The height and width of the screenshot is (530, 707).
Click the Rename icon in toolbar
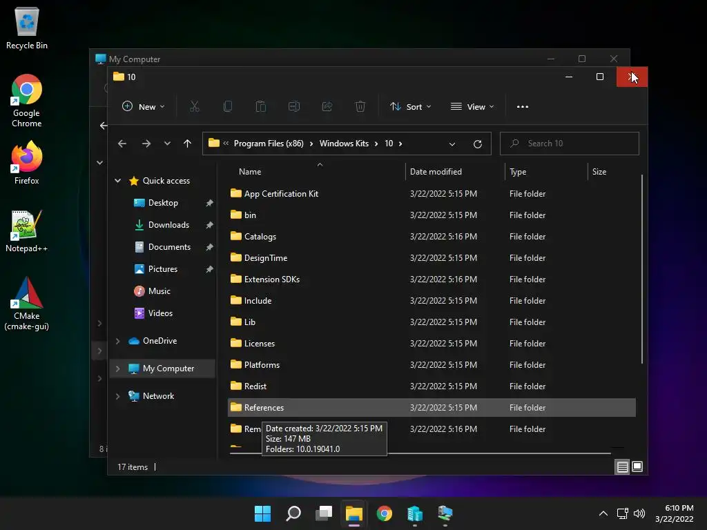[294, 107]
